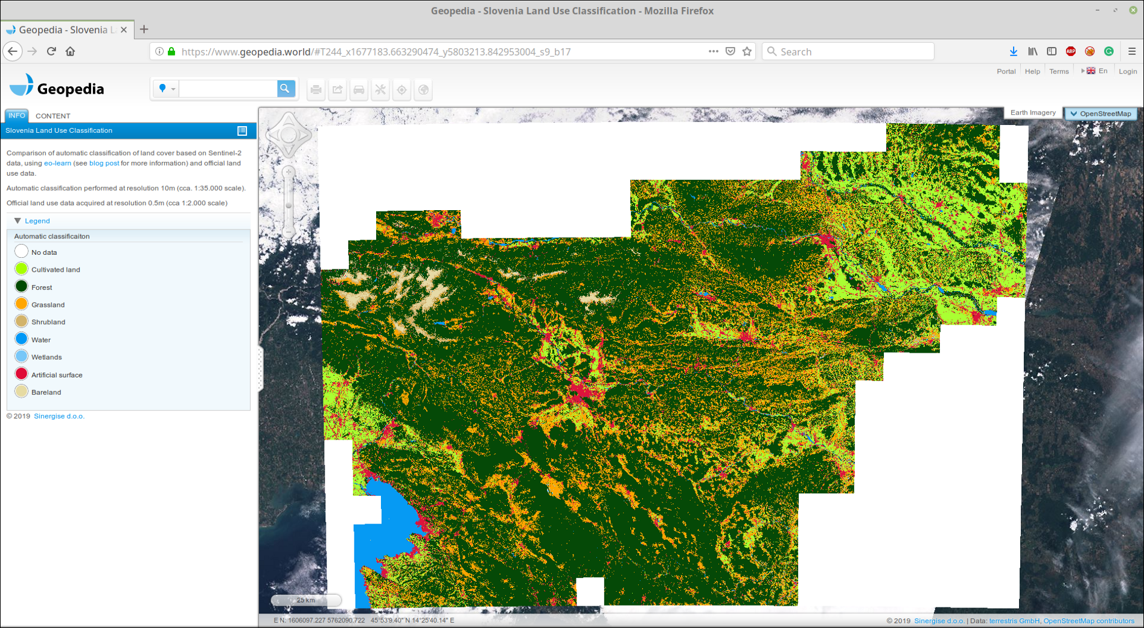Click the blue search magnifier button in Geopedia
This screenshot has height=628, width=1144.
pos(286,89)
